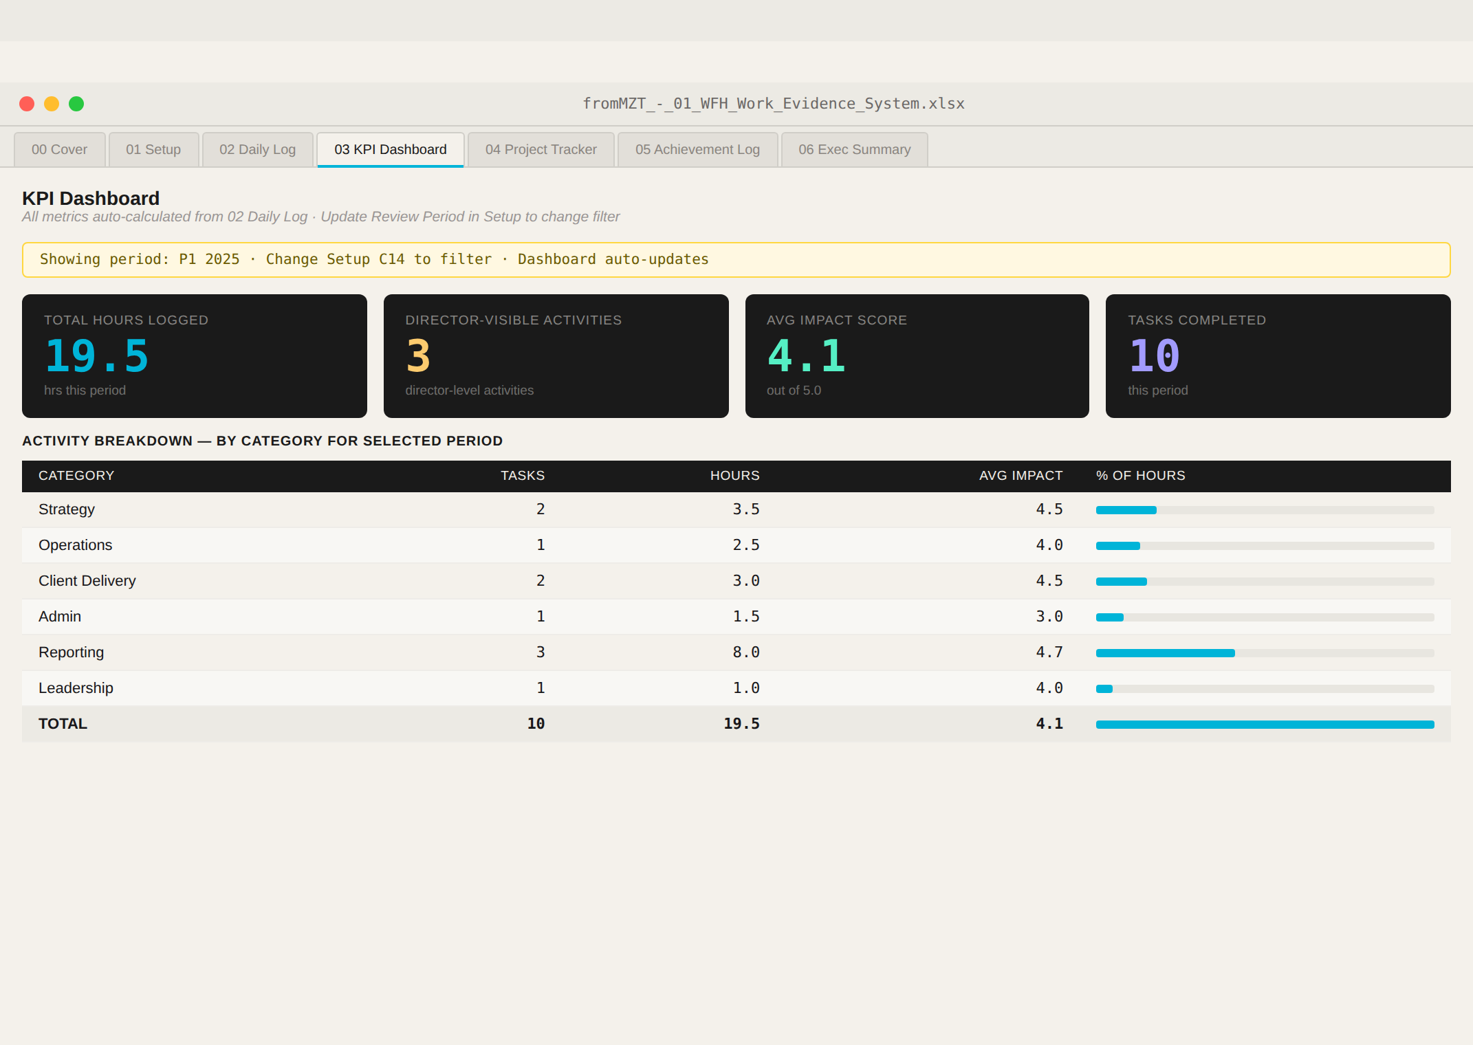Image resolution: width=1473 pixels, height=1045 pixels.
Task: Click the CATEGORY column header
Action: coord(76,476)
